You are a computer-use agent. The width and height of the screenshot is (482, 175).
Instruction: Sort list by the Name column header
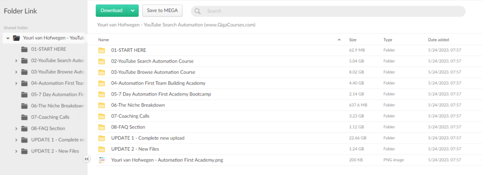(104, 40)
